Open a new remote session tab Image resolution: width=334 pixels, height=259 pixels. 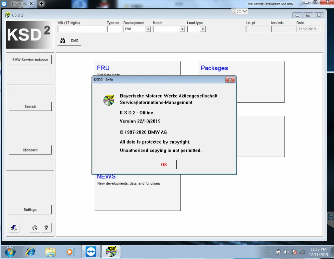[41, 4]
